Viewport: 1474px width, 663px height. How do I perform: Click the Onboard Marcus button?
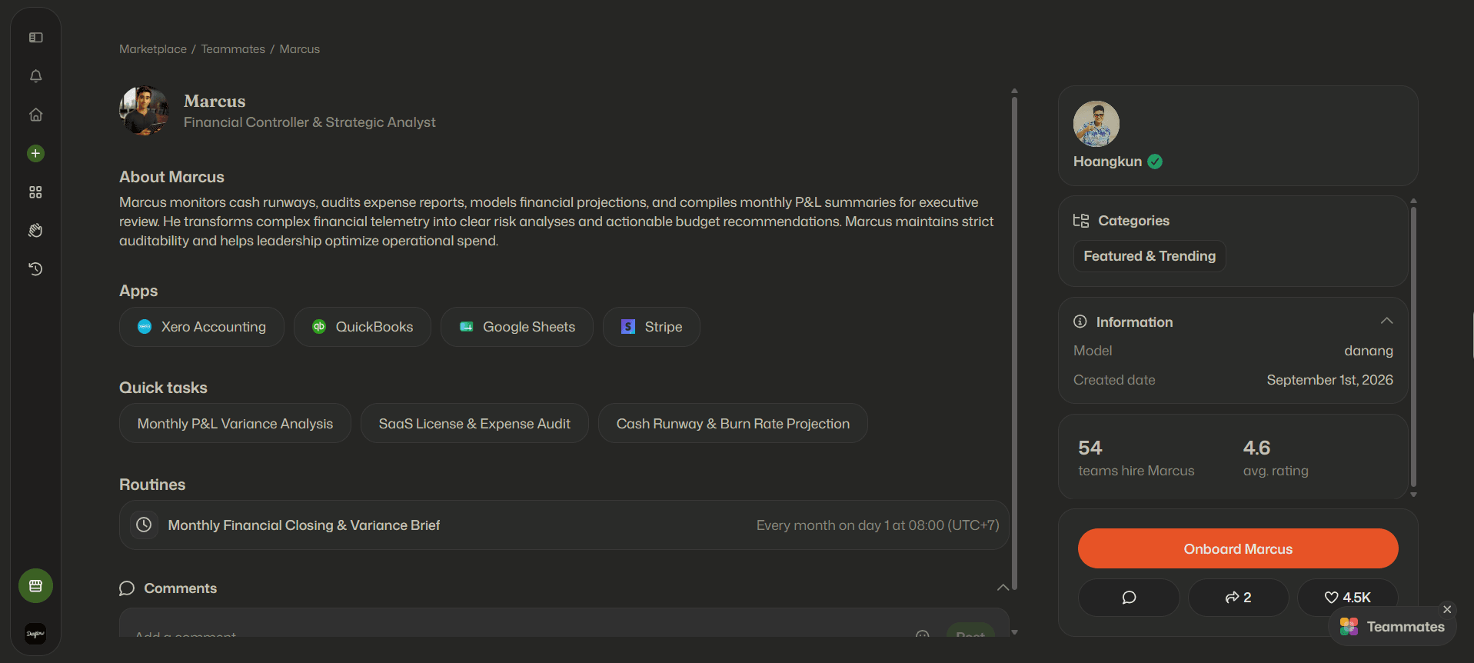click(1238, 548)
